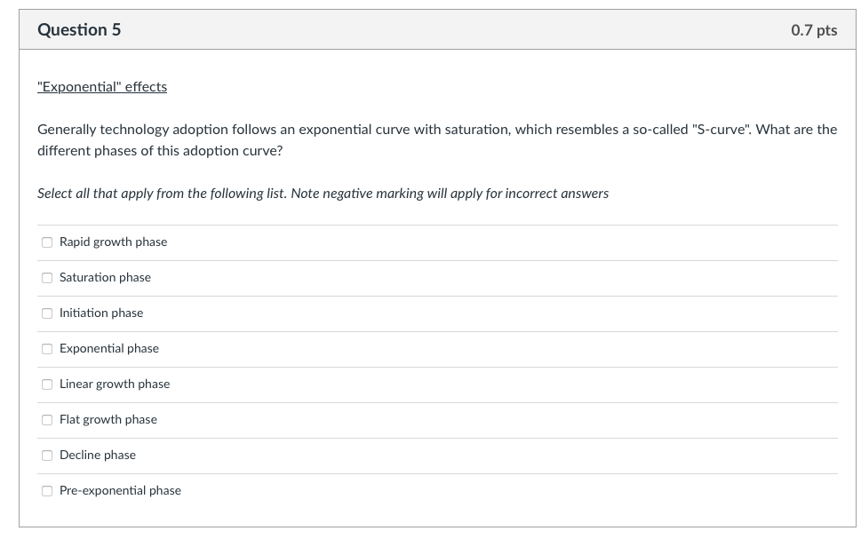This screenshot has width=861, height=539.
Task: Select the "Decline phase" answer label
Action: 97,455
